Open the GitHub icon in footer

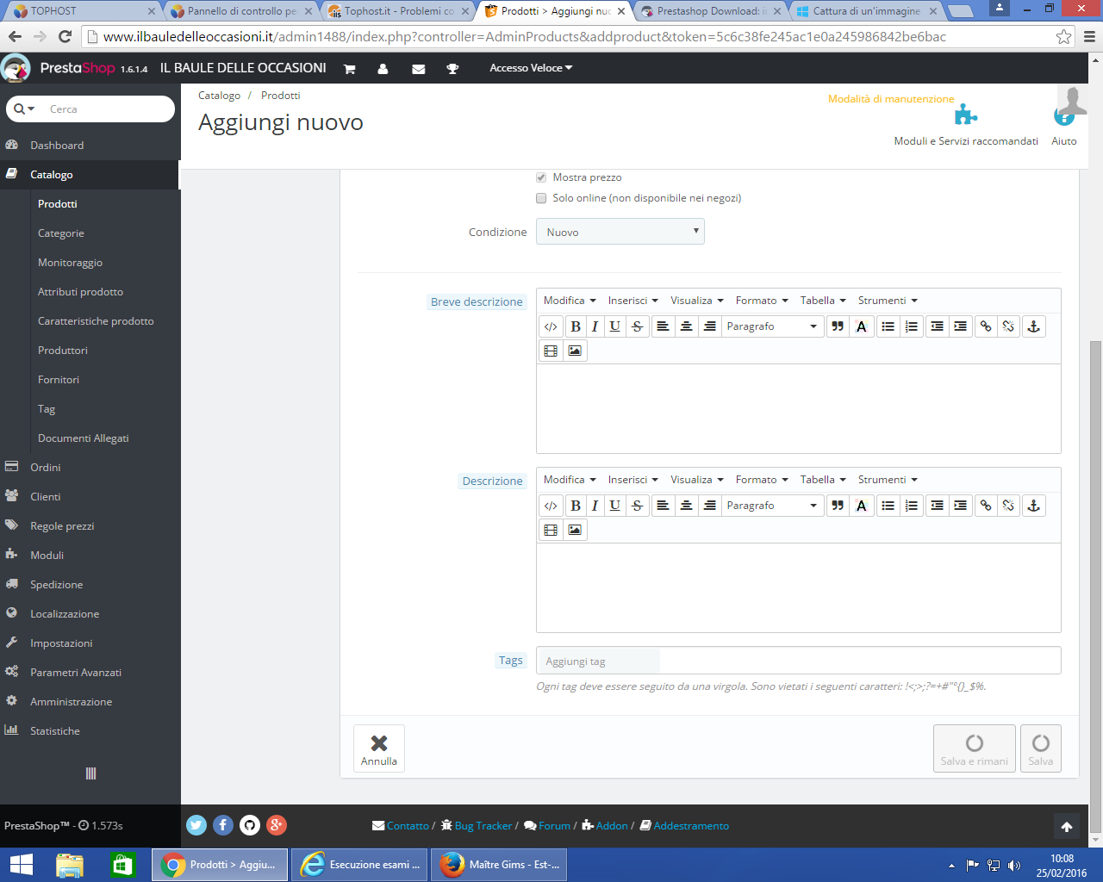pyautogui.click(x=250, y=825)
